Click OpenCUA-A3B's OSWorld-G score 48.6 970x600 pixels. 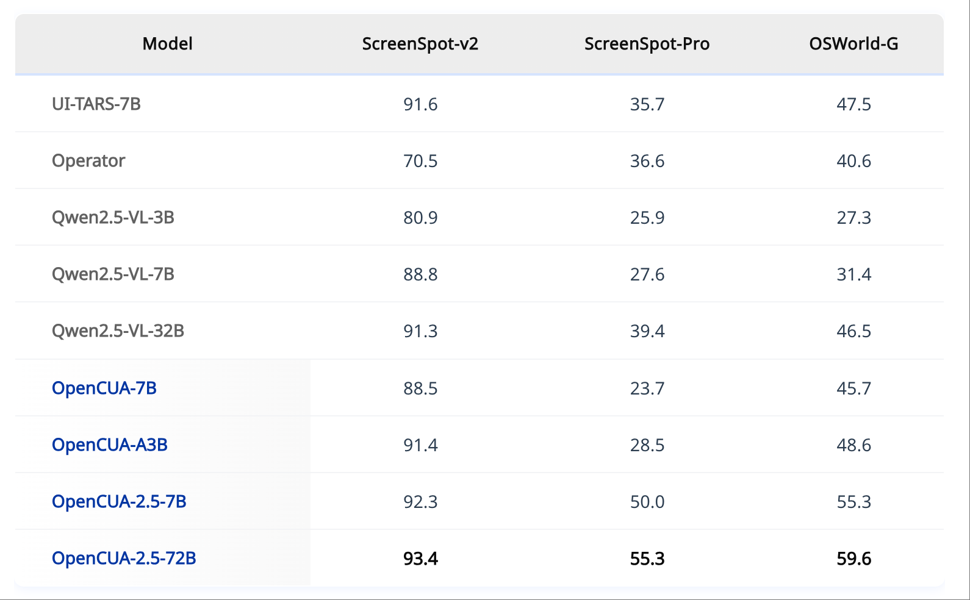(x=853, y=445)
